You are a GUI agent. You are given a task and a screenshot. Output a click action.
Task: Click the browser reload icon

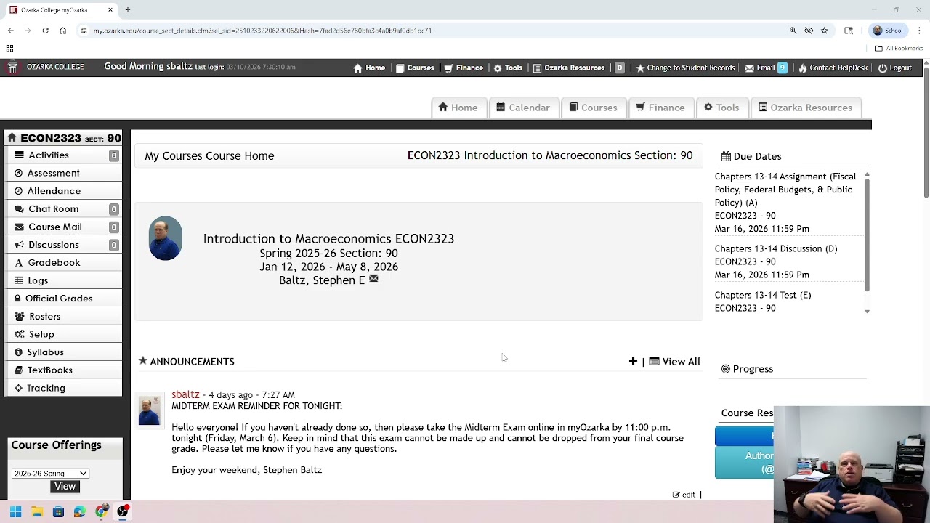(x=45, y=31)
